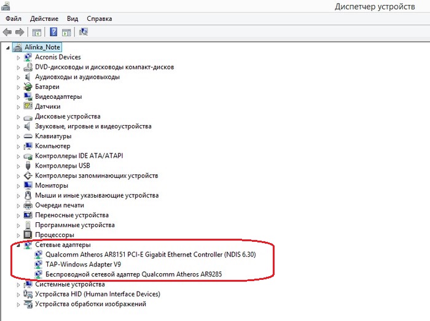Click the Дисковые устройства drive icon

point(28,118)
